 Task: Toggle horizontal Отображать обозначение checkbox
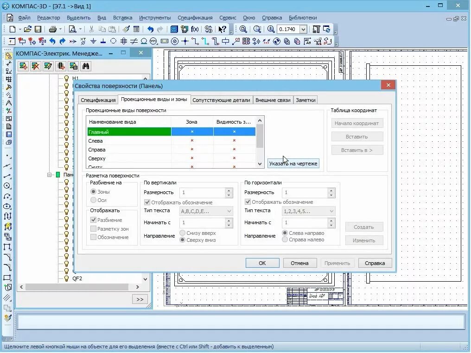pyautogui.click(x=248, y=202)
